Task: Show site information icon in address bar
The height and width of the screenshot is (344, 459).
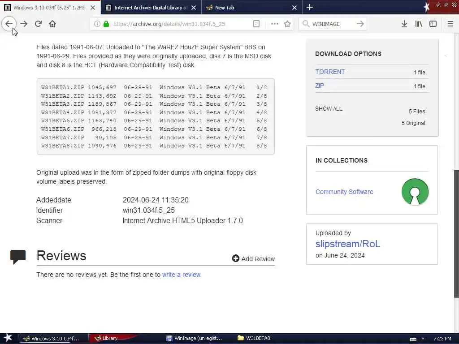Action: [97, 24]
